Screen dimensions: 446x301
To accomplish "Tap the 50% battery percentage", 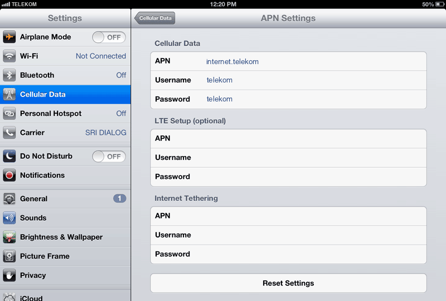I will (428, 4).
